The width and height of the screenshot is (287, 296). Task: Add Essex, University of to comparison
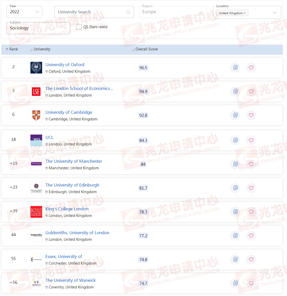click(x=235, y=260)
